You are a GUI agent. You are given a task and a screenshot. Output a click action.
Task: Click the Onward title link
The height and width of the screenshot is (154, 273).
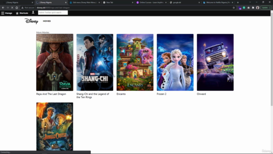pyautogui.click(x=201, y=94)
